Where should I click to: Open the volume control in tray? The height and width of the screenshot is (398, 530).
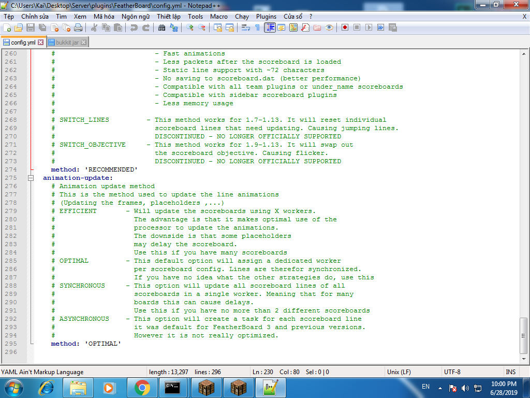[465, 388]
